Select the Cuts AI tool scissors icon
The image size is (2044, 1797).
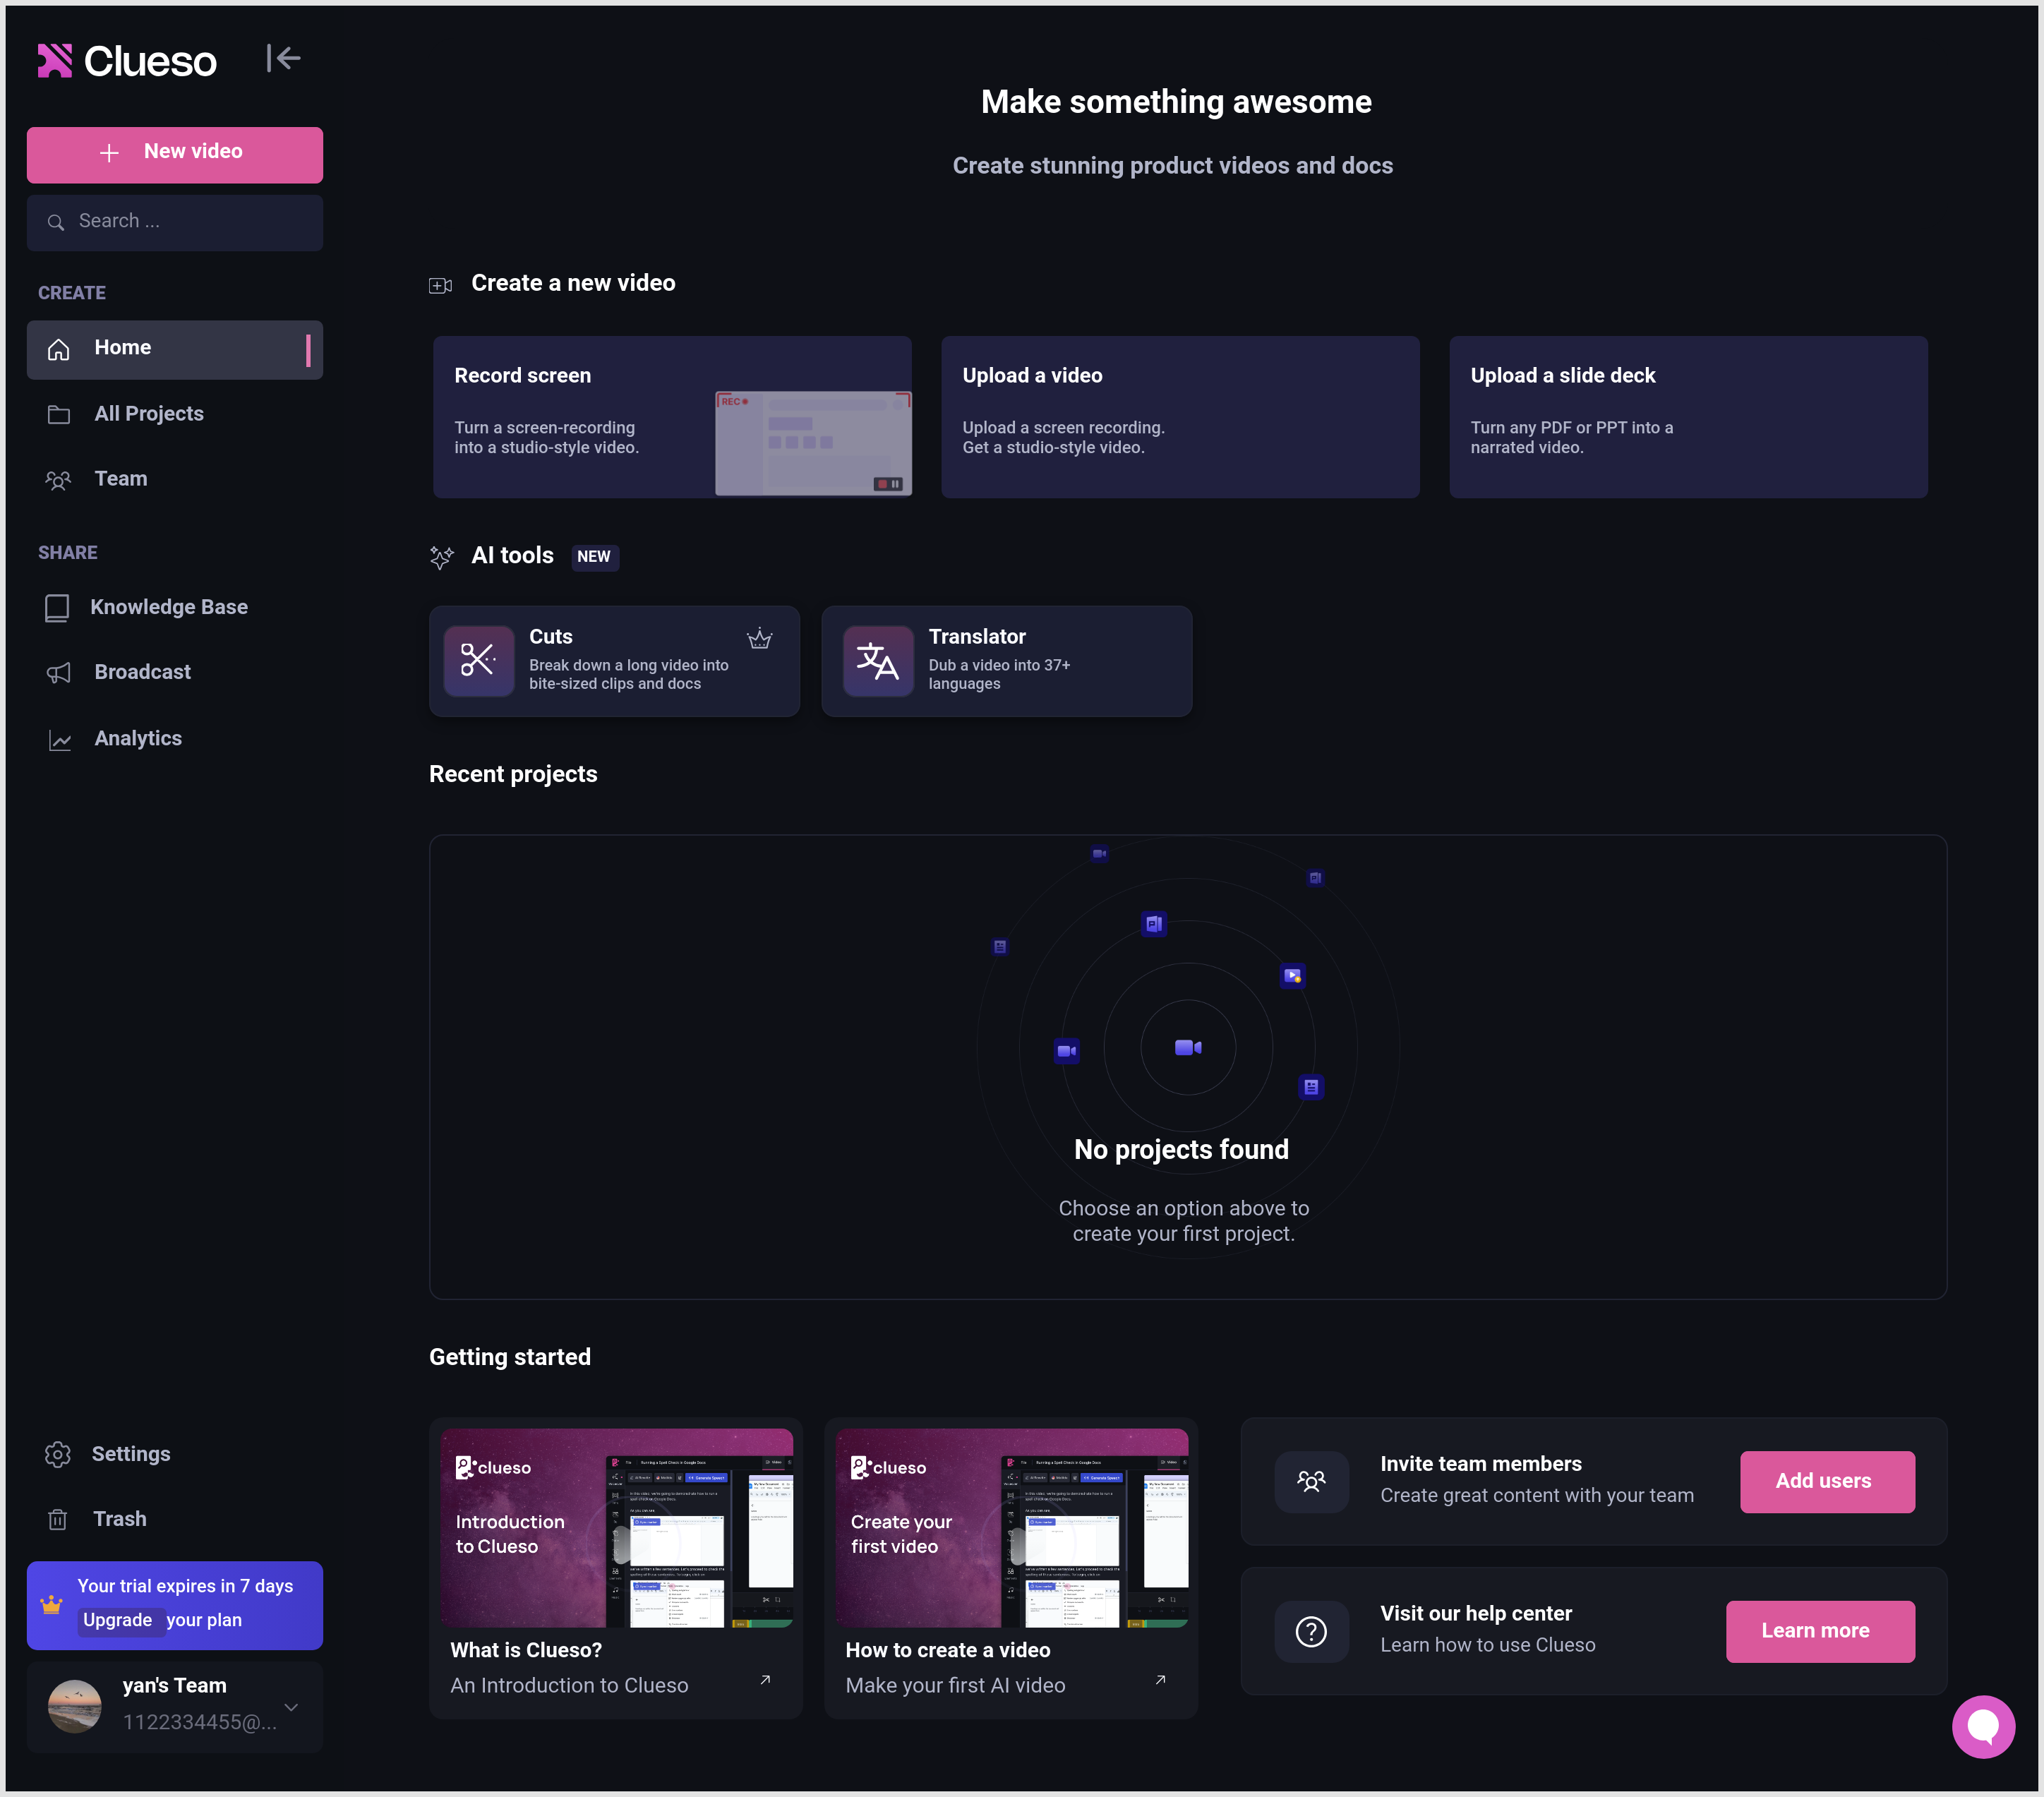click(x=478, y=660)
